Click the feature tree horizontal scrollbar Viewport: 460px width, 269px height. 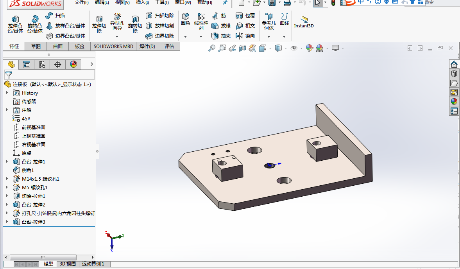click(x=43, y=257)
